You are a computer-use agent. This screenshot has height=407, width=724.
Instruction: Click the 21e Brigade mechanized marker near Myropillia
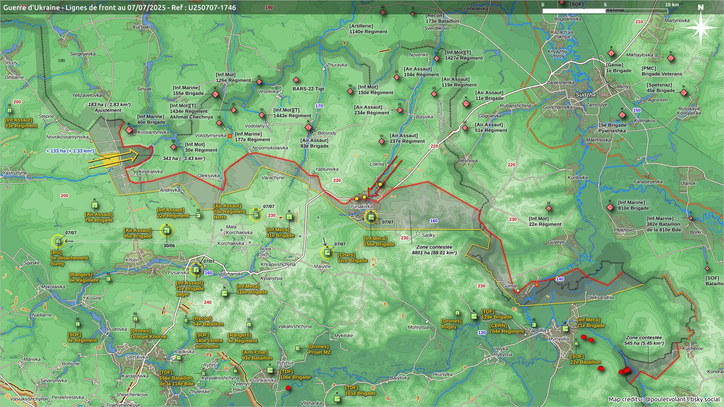pos(565,329)
